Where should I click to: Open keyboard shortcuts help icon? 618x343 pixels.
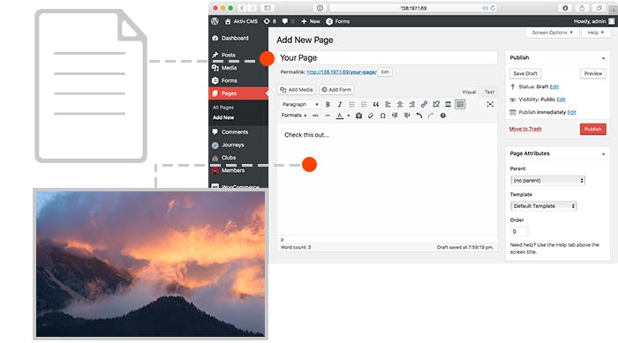click(443, 116)
